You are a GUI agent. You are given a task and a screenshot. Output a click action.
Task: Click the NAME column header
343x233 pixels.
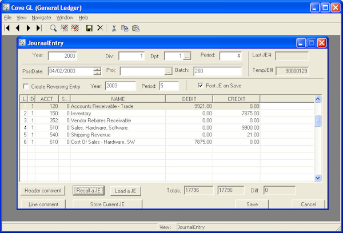click(x=118, y=99)
